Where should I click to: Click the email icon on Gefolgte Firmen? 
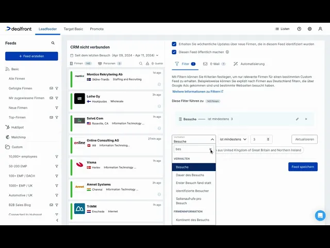[51, 88]
